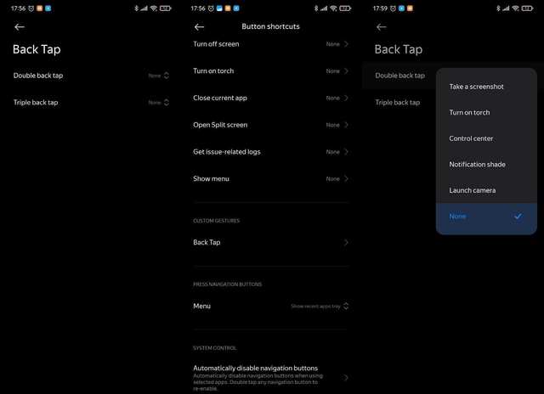Open the Back Tap chevron under Custom Gestures
Screen dimensions: 544x394
point(346,242)
